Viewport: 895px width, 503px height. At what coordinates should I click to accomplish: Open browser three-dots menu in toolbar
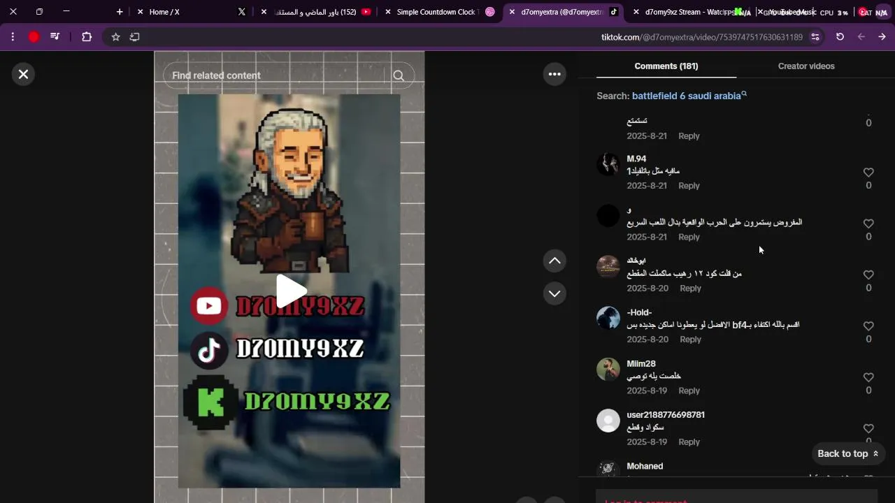tap(13, 37)
